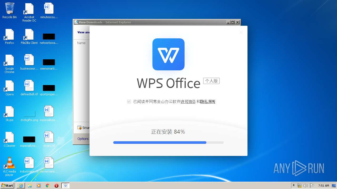Open Action Center flag tray icon
This screenshot has width=337, height=189.
312,186
